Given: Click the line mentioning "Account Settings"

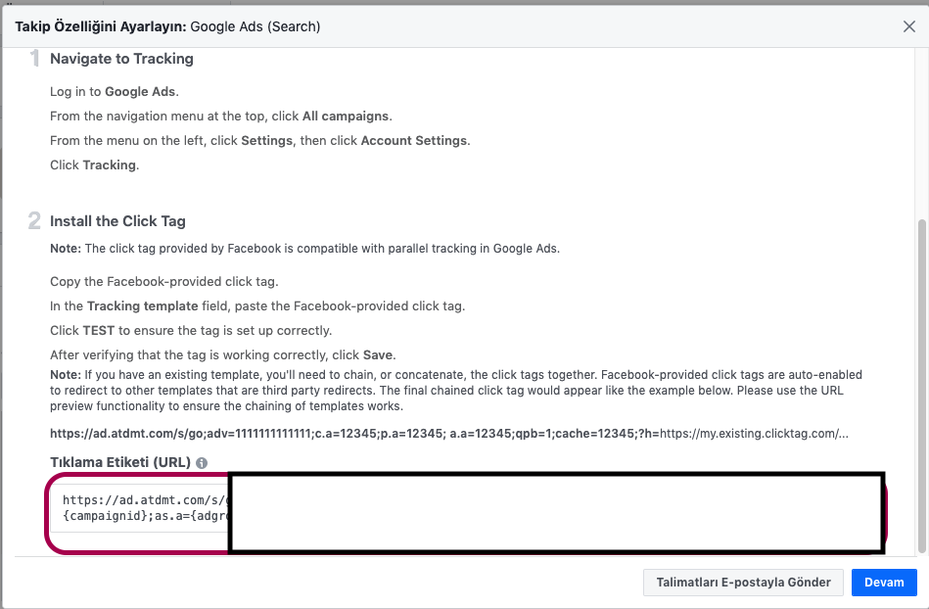Looking at the screenshot, I should (260, 140).
